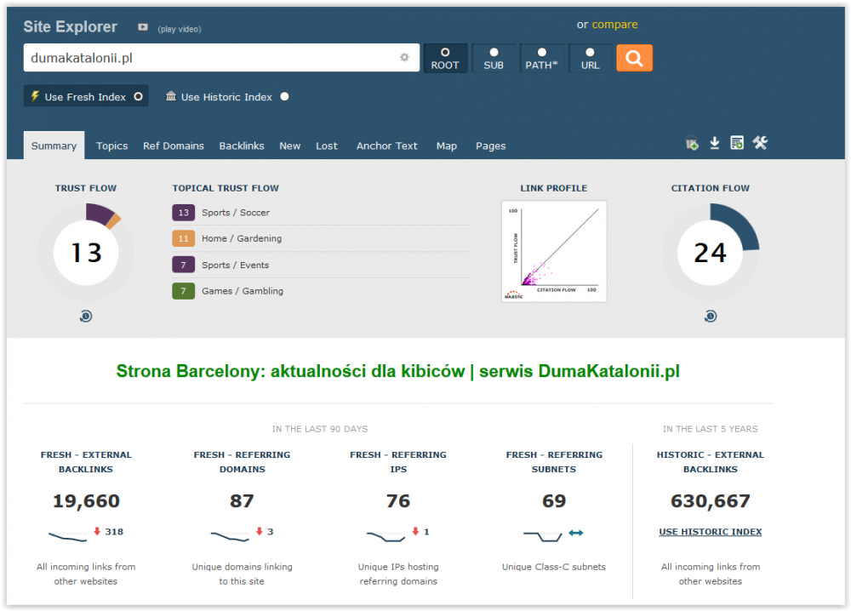Click the external backlinks trend sparkline

point(68,536)
